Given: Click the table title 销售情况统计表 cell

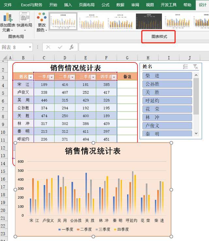Looking at the screenshot, I should click(x=75, y=68).
